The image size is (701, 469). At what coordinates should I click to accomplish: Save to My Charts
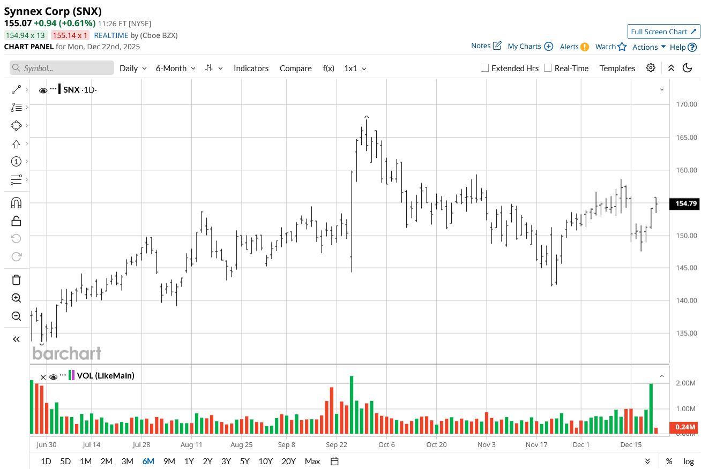530,46
